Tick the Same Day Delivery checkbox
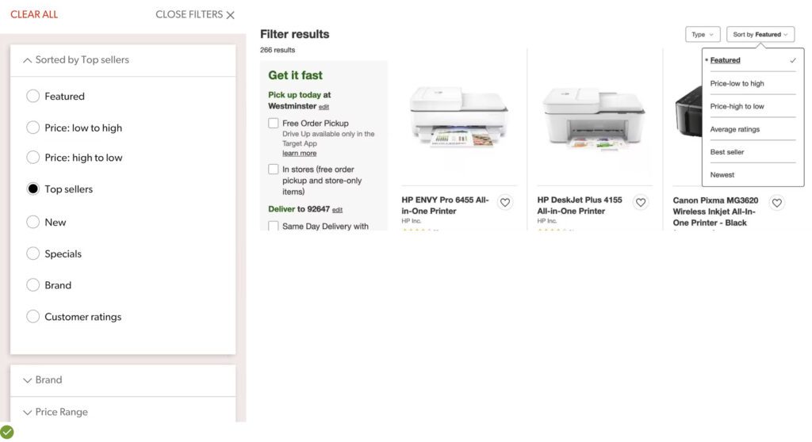Viewport: 812px width, 442px height. [274, 227]
